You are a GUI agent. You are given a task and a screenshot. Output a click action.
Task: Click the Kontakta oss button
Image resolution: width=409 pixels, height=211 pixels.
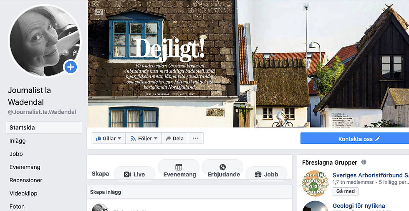355,138
